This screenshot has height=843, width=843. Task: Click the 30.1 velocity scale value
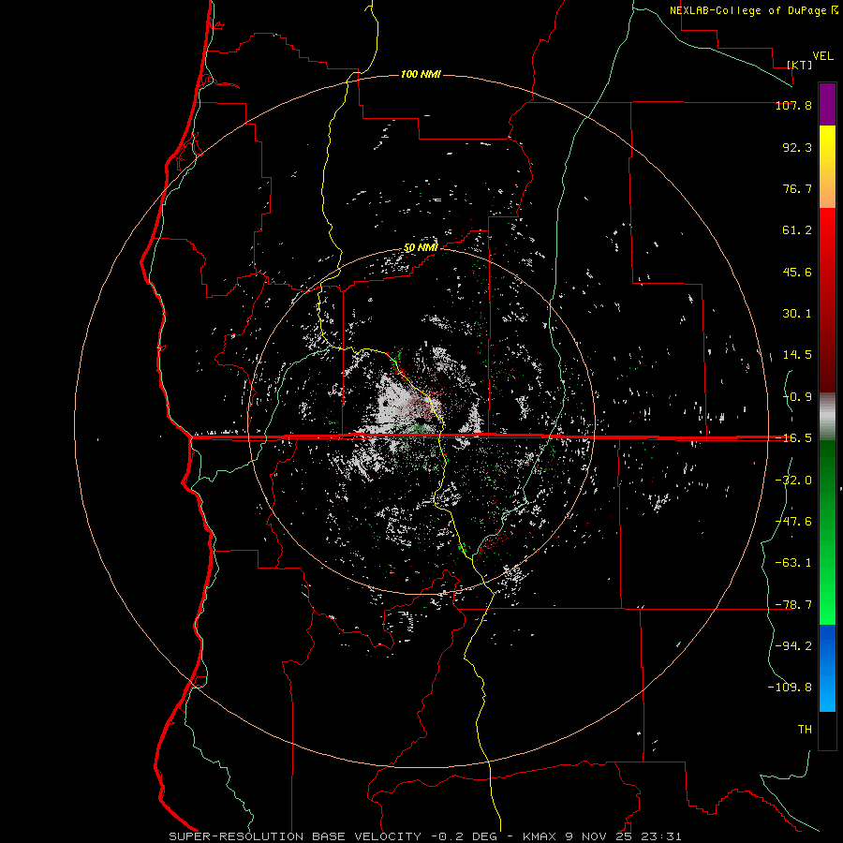pyautogui.click(x=797, y=314)
